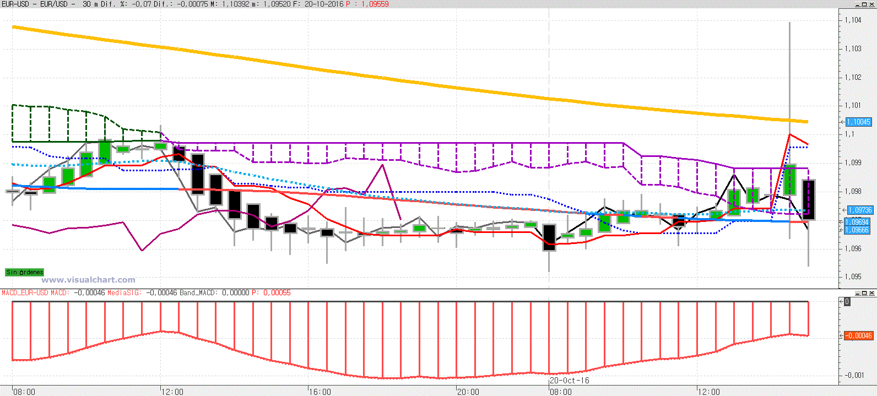Click the EUR-USD symbol name in header
Image resolution: width=877 pixels, height=396 pixels.
point(15,4)
